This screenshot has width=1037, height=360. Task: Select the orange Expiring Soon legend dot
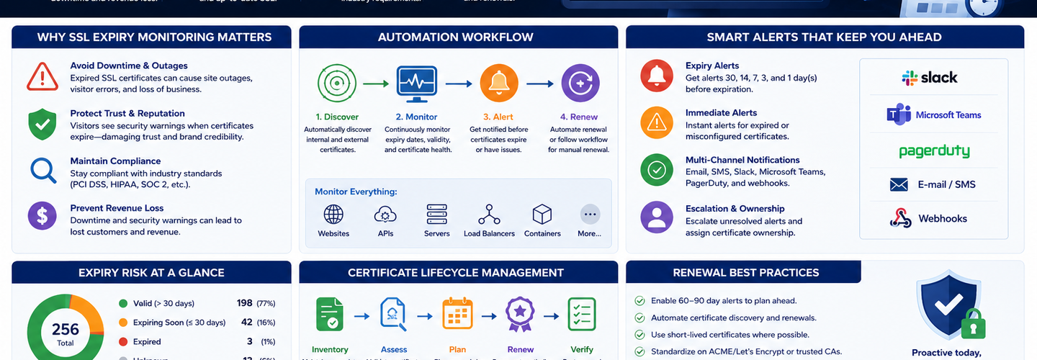pyautogui.click(x=123, y=323)
